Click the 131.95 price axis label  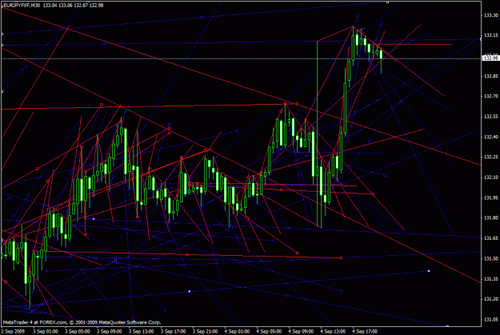click(x=490, y=198)
